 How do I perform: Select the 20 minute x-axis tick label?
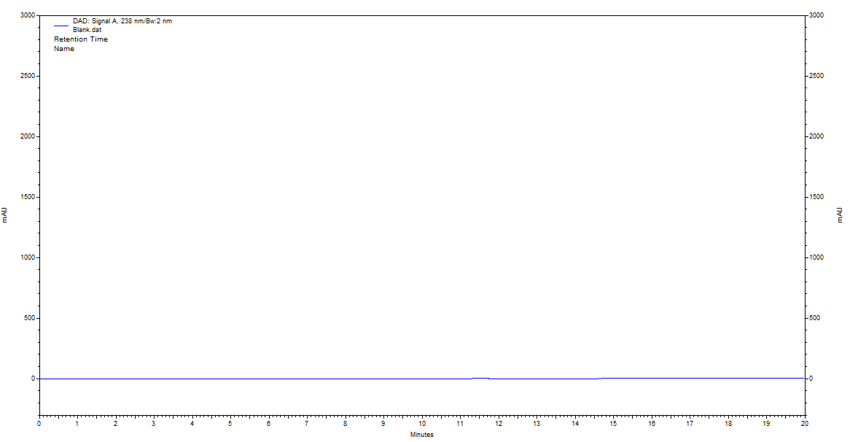pos(805,423)
